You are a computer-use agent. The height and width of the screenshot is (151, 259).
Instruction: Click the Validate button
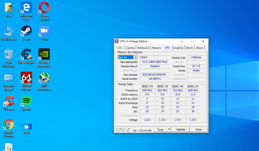click(x=180, y=129)
